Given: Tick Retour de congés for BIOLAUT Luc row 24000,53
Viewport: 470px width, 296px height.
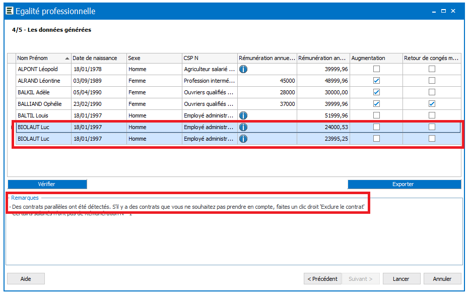Looking at the screenshot, I should coord(432,127).
